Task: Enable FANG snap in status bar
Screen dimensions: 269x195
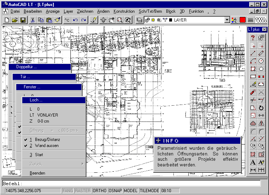Action: pyautogui.click(x=68, y=190)
